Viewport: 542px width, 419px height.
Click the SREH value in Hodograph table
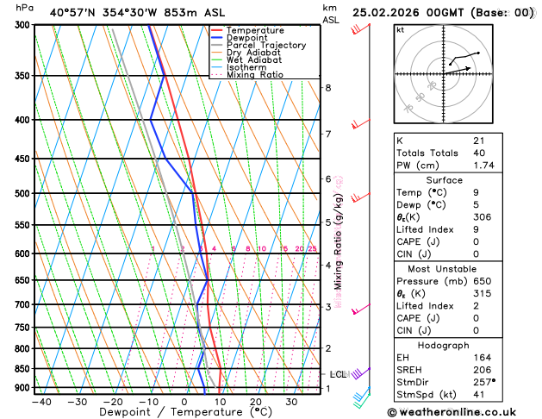tap(483, 370)
